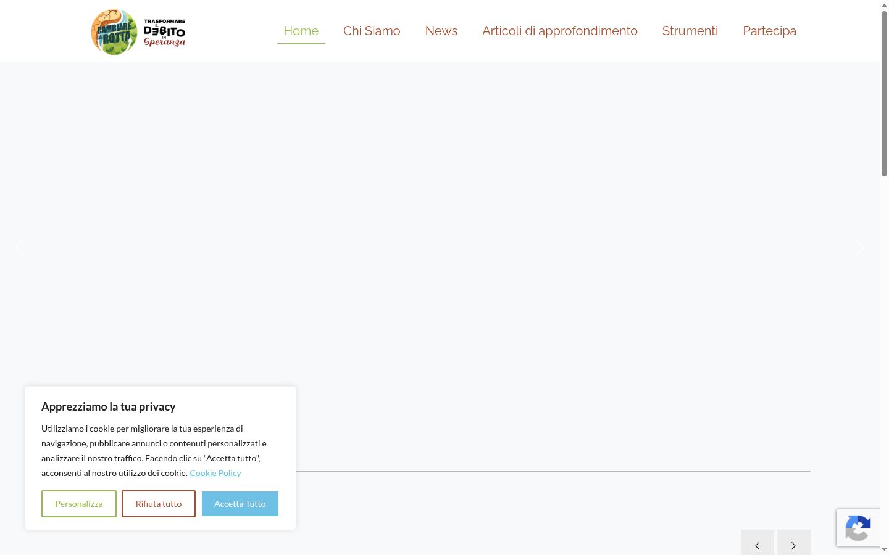Go to the Home menu item
889x555 pixels.
[x=301, y=31]
